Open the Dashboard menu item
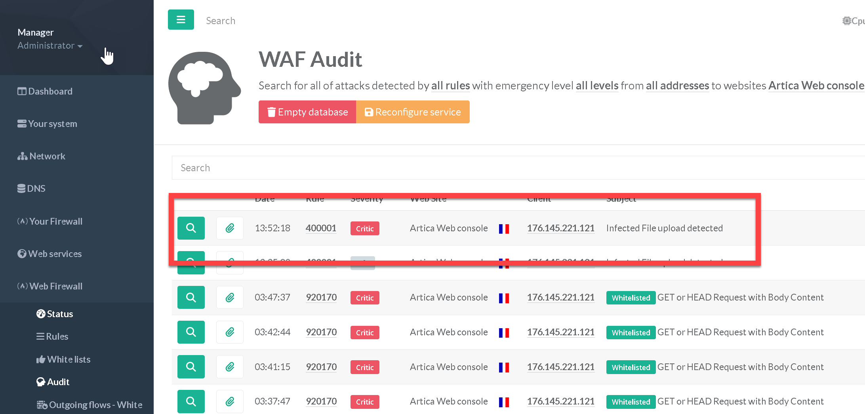Viewport: 865px width, 414px height. 50,91
